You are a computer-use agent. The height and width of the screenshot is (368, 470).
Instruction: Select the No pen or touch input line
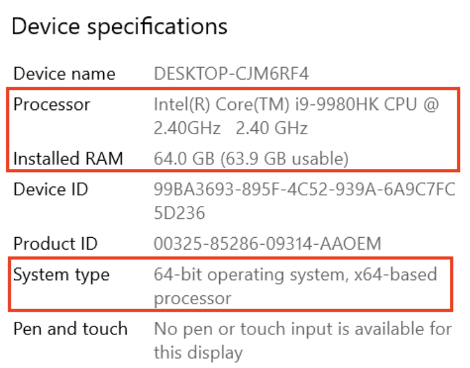tap(303, 329)
